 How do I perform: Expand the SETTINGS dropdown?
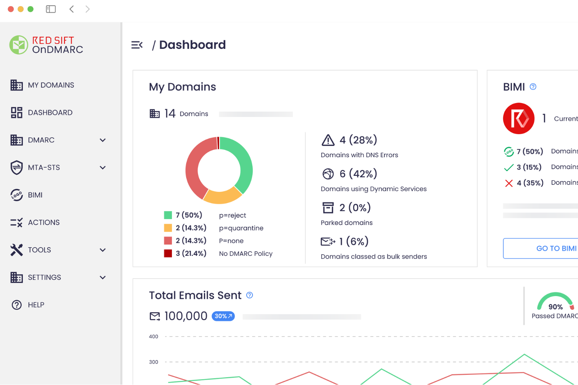point(103,277)
